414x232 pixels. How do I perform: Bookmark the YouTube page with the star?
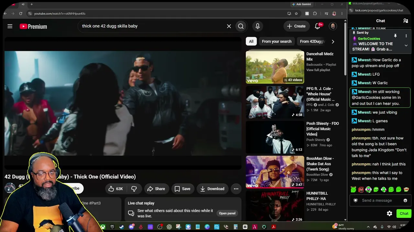coord(296,14)
